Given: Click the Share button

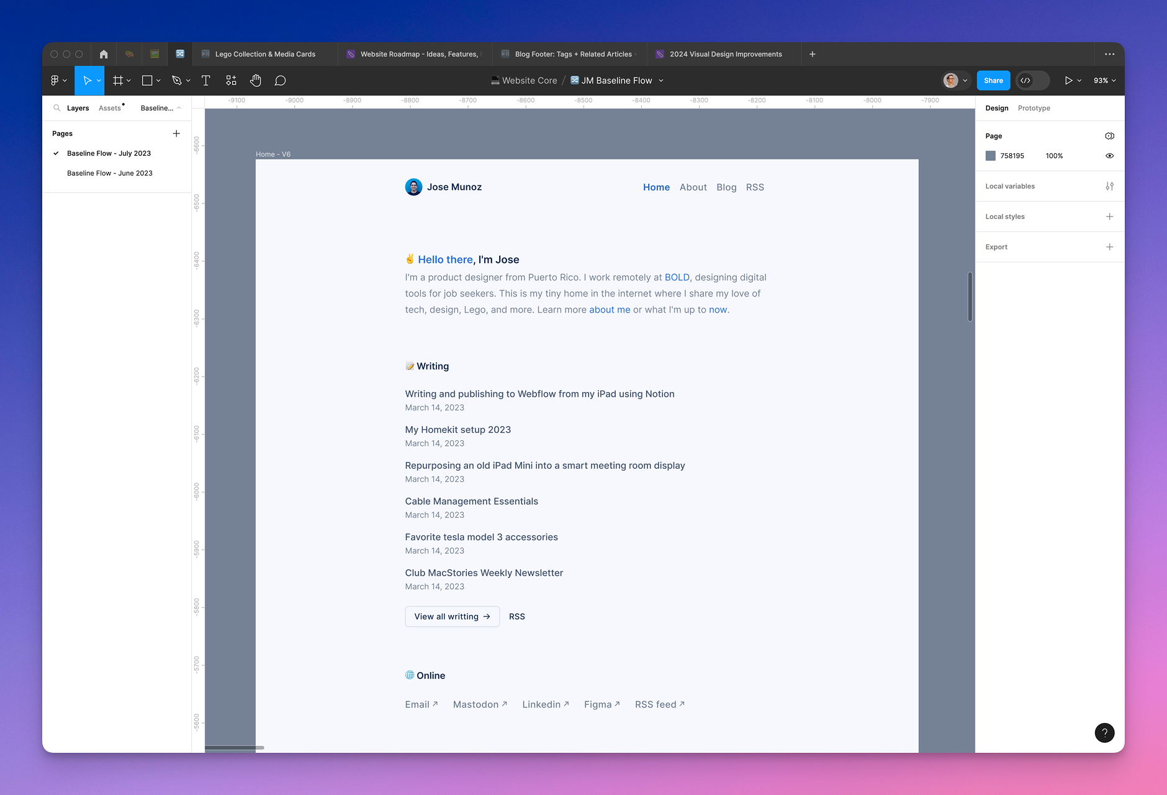Looking at the screenshot, I should (x=993, y=80).
